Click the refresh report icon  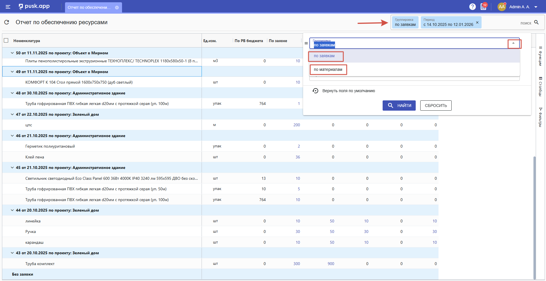(7, 22)
